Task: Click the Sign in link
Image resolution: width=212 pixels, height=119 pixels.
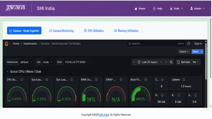Action: pos(198,44)
